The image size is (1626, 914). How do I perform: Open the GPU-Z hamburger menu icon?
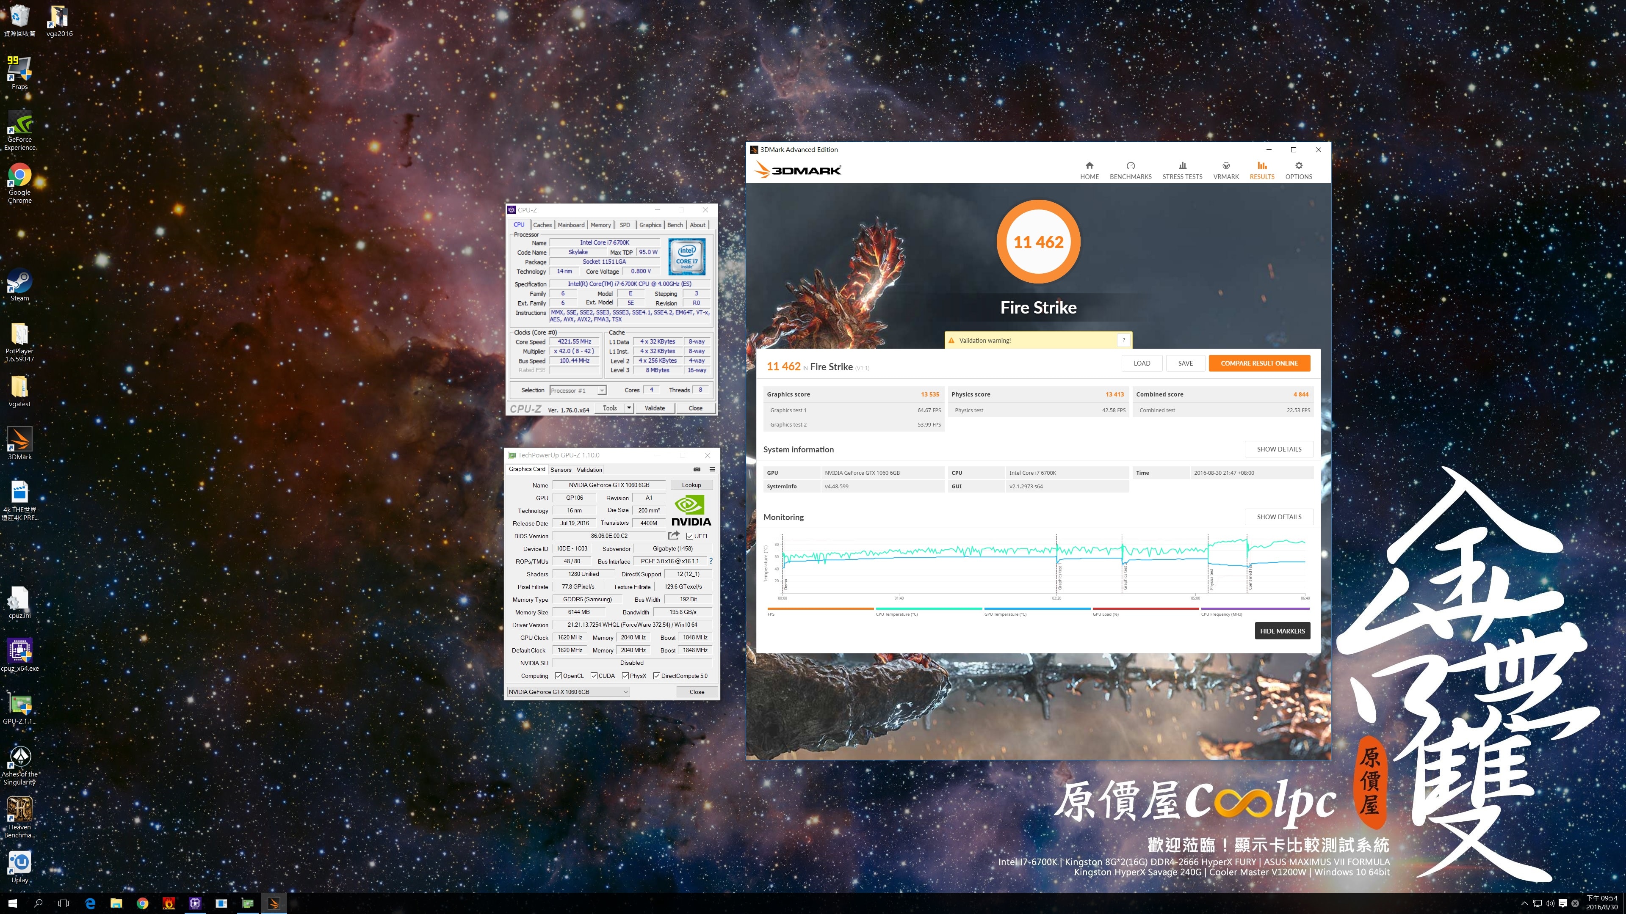(712, 469)
